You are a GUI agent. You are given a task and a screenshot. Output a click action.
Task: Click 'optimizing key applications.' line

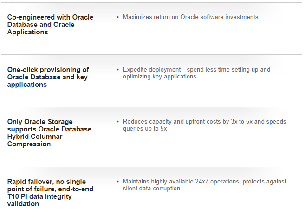click(x=160, y=77)
